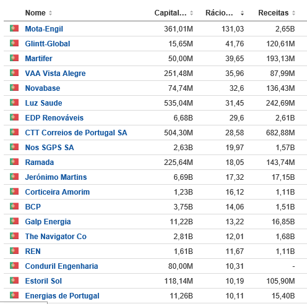Screen dimensions: 307x304
Task: Select CTT revenue value 682,88M
Action: pyautogui.click(x=280, y=133)
